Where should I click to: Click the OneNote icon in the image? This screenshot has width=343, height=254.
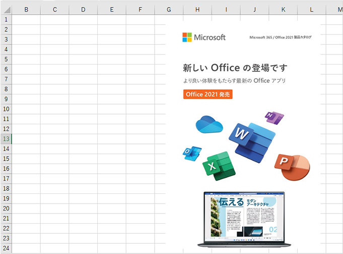pyautogui.click(x=275, y=118)
